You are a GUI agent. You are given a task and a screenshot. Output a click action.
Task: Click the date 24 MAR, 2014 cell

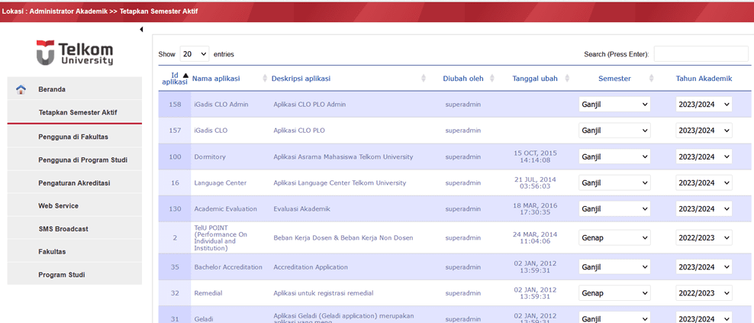pyautogui.click(x=535, y=237)
